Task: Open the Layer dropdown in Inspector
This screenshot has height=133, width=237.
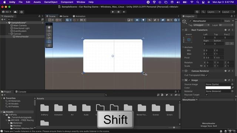Action: pyautogui.click(x=226, y=25)
